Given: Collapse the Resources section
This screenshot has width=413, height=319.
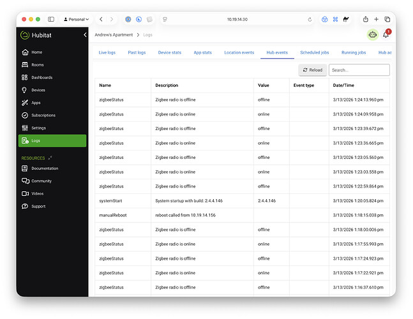Looking at the screenshot, I should point(50,158).
